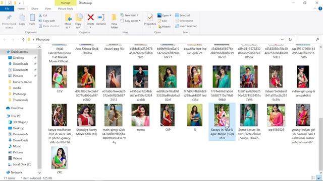Click the Manage contextual tab
Image resolution: width=323 pixels, height=181 pixels.
point(66,3)
